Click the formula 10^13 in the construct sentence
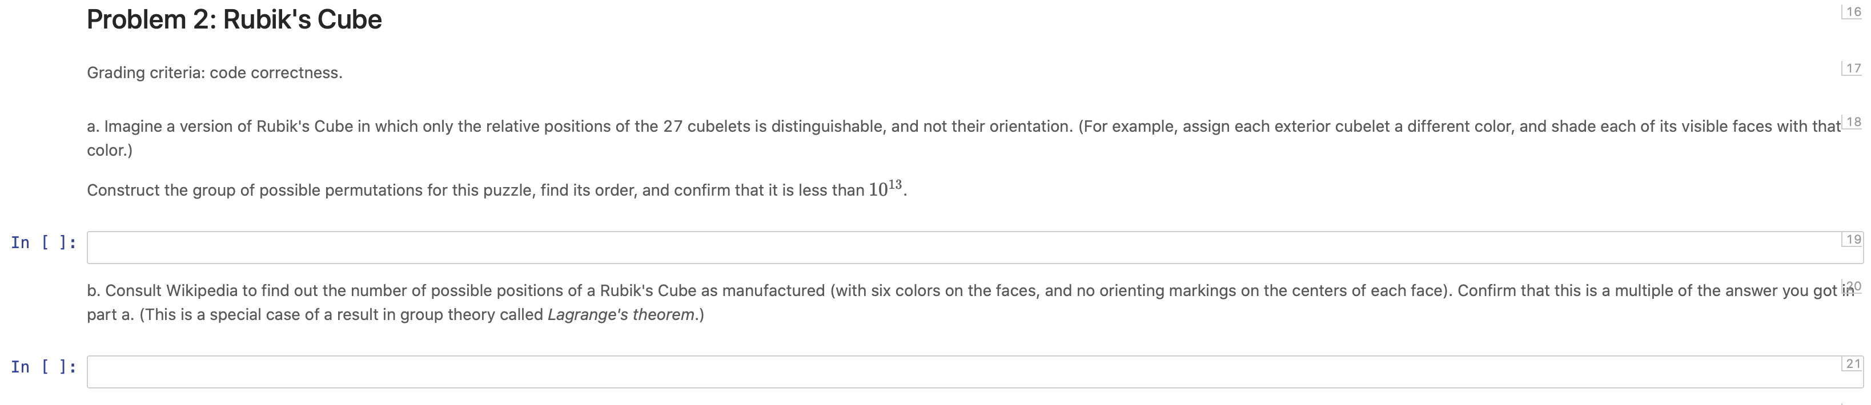This screenshot has width=1871, height=405. coord(883,189)
